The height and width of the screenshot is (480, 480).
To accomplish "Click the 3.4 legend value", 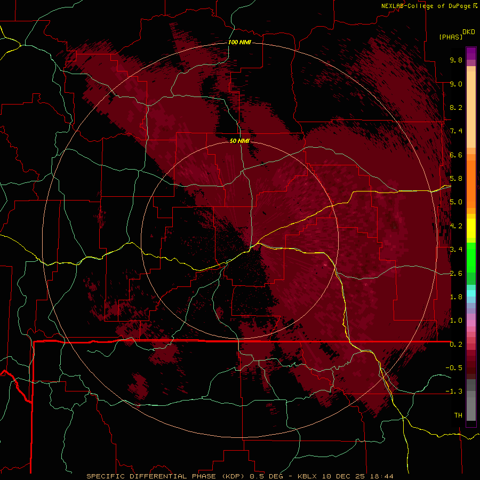I will (x=456, y=250).
